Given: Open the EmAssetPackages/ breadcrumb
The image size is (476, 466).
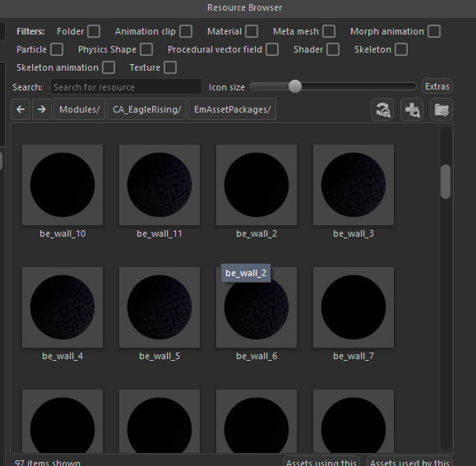Looking at the screenshot, I should point(232,109).
